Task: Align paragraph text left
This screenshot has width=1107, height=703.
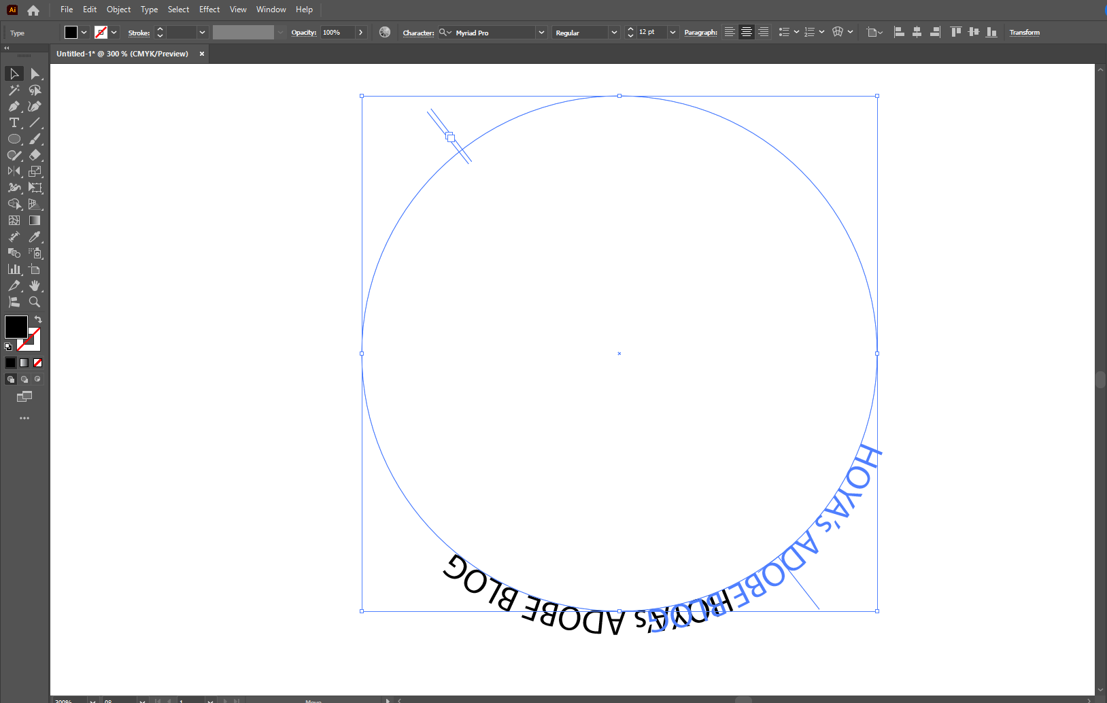Action: pyautogui.click(x=730, y=32)
